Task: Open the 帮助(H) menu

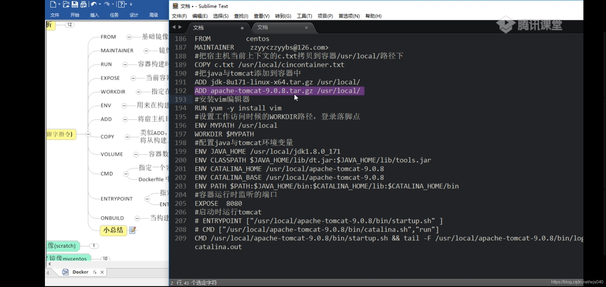Action: coord(373,16)
